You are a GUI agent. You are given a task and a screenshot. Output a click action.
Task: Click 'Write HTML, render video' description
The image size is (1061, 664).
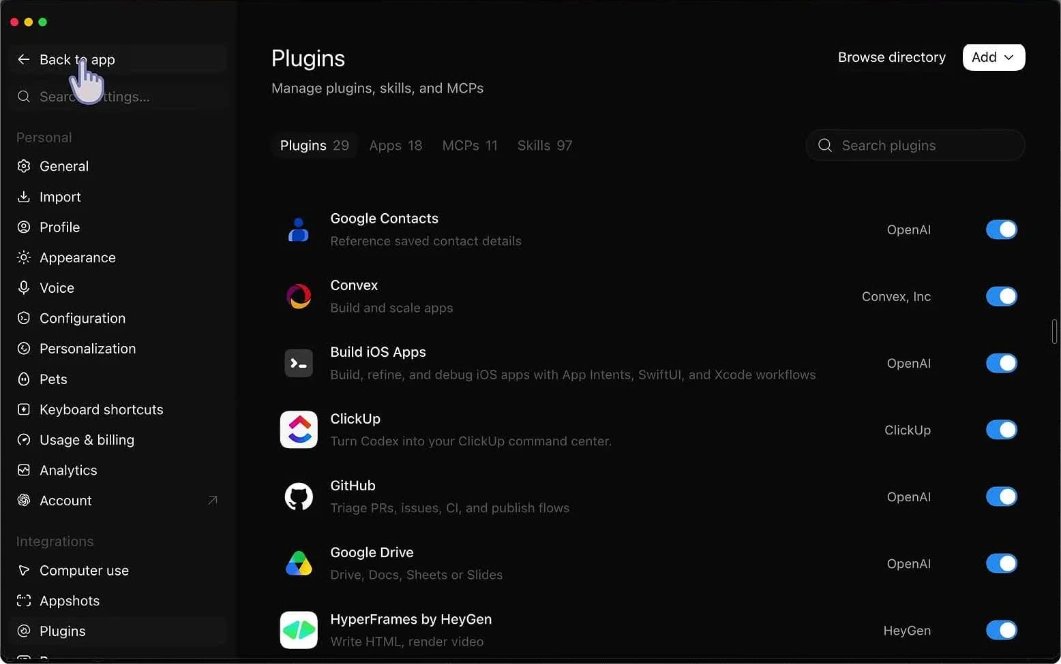click(406, 642)
